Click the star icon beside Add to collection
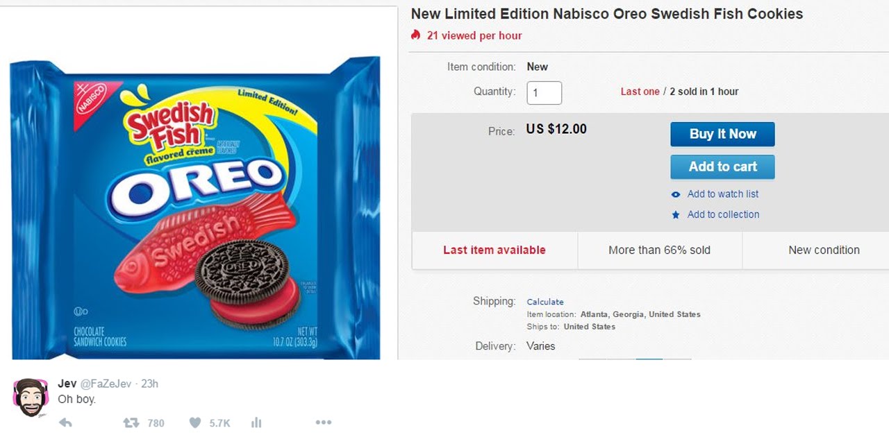The width and height of the screenshot is (889, 444). point(676,215)
